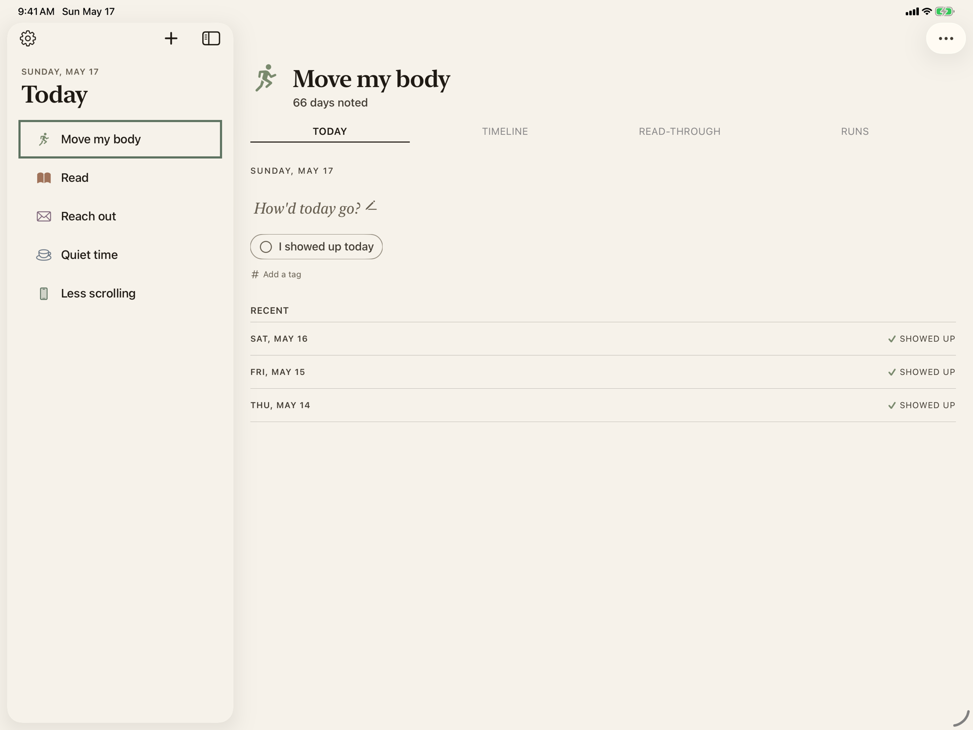Screen dimensions: 973x730
Task: Click the running figure icon beside title
Action: click(266, 78)
